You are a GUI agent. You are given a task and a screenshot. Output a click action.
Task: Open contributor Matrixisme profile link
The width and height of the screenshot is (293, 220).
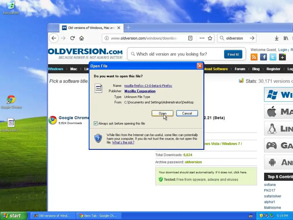pos(272,208)
